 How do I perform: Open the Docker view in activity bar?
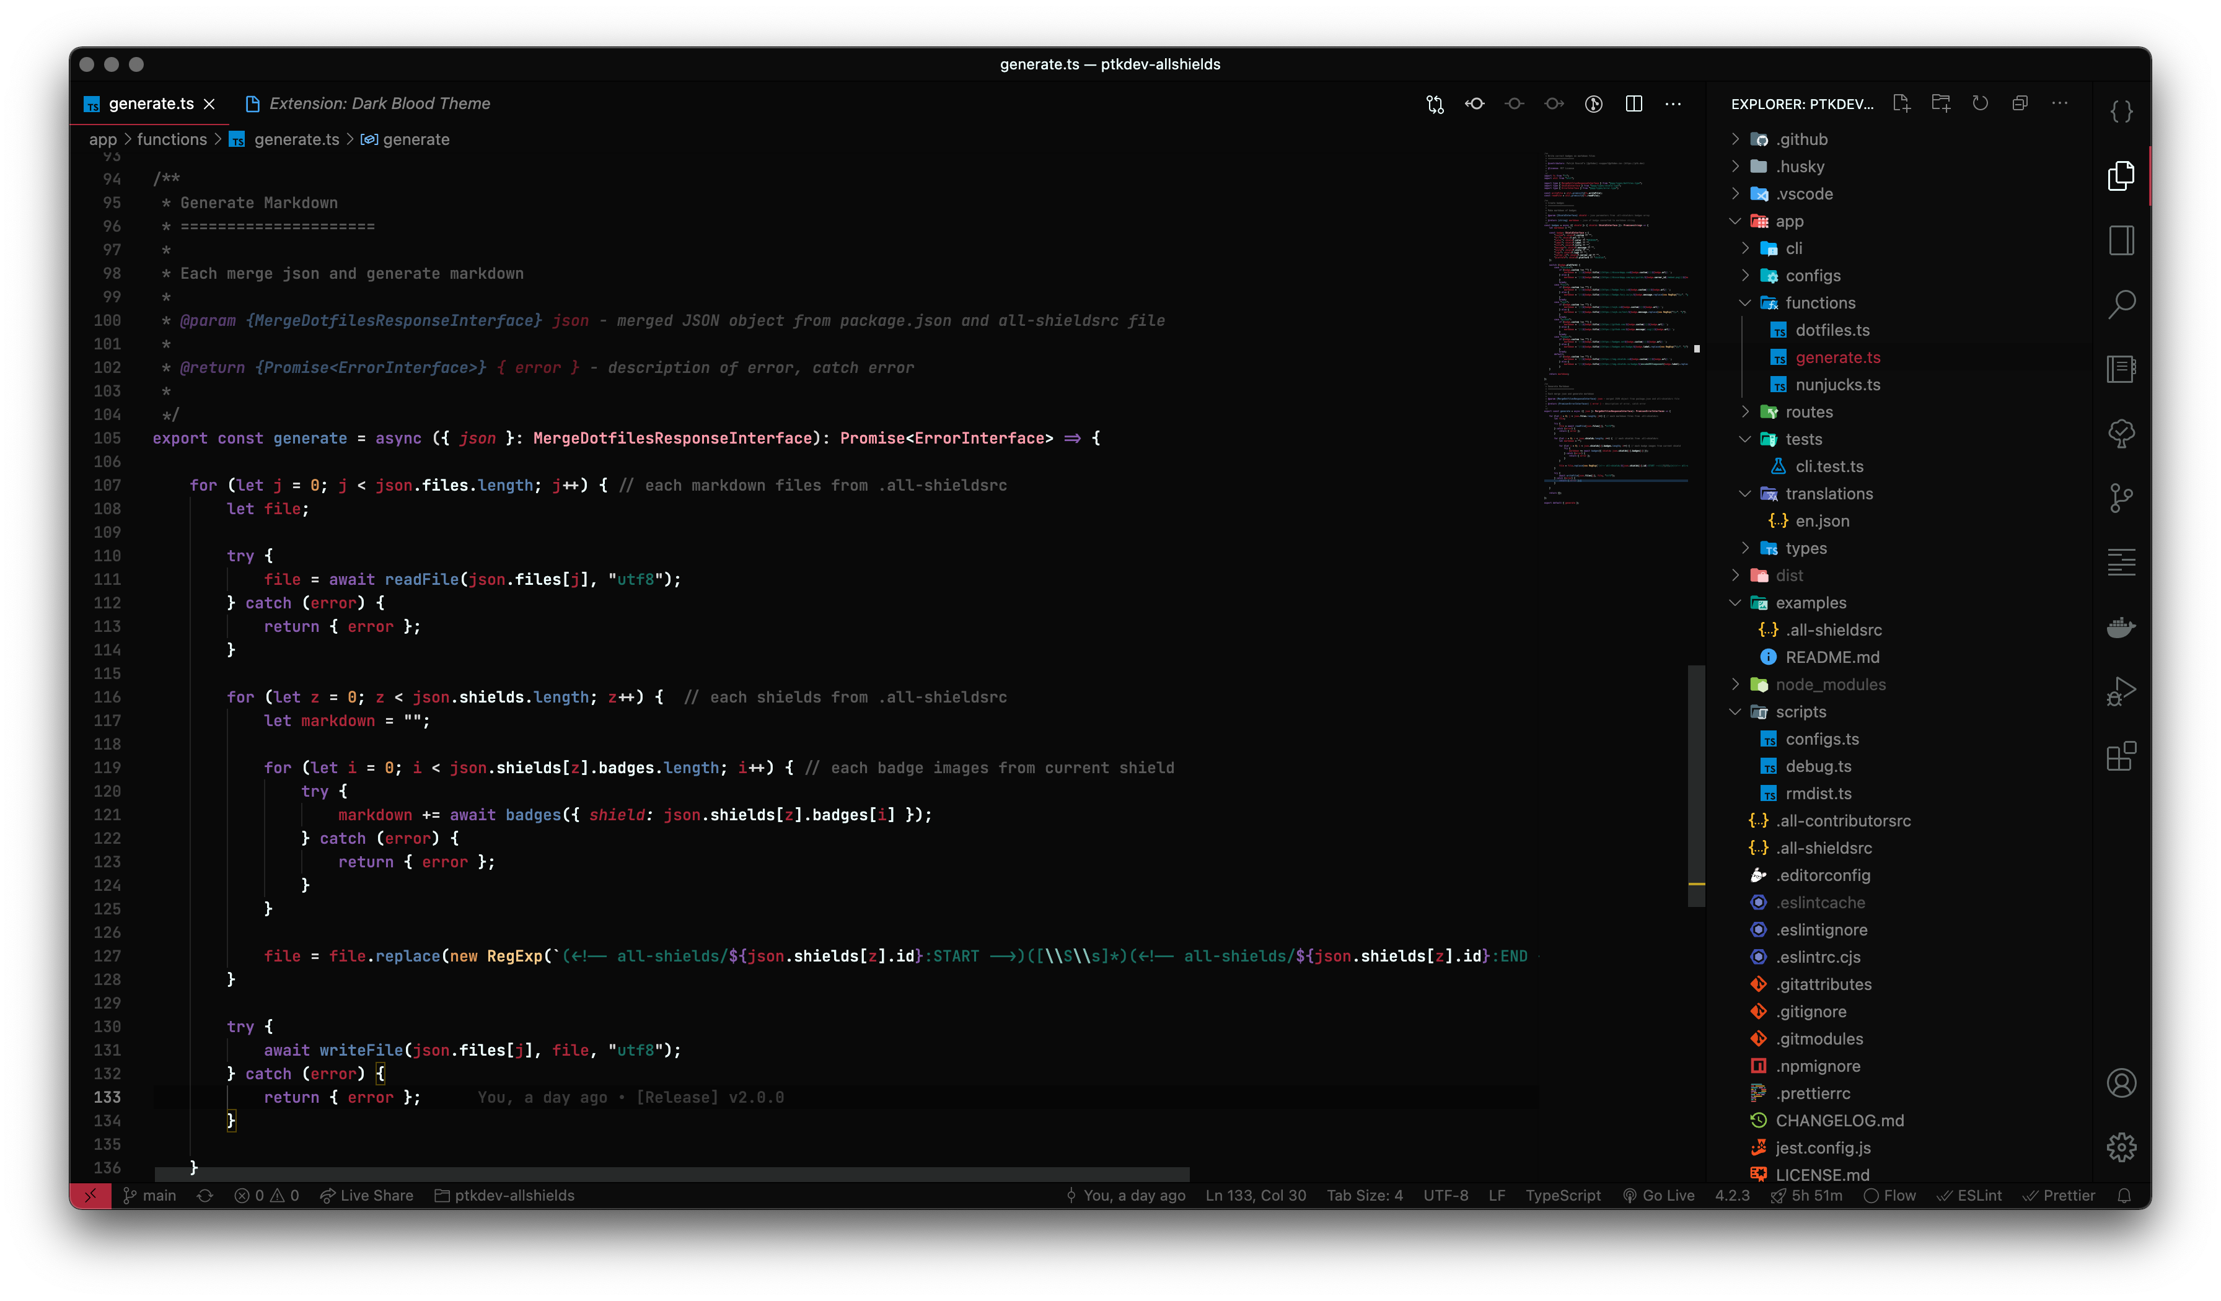(x=2121, y=627)
